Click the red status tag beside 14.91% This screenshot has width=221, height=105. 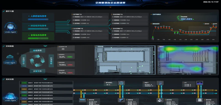click(70, 73)
